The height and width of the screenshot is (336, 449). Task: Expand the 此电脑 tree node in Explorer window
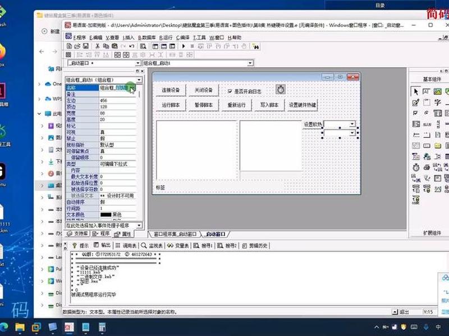[x=39, y=114]
